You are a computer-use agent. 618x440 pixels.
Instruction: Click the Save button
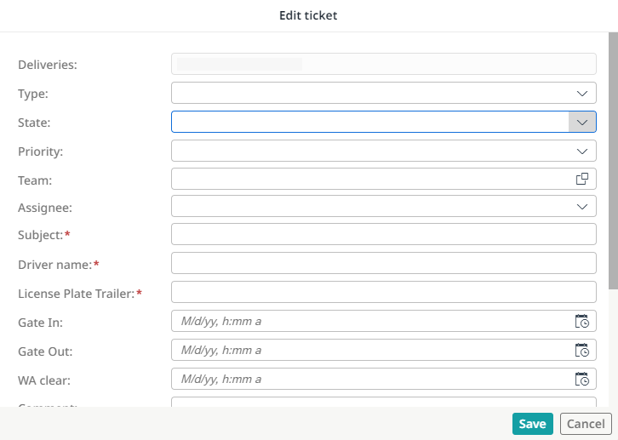[x=533, y=424]
